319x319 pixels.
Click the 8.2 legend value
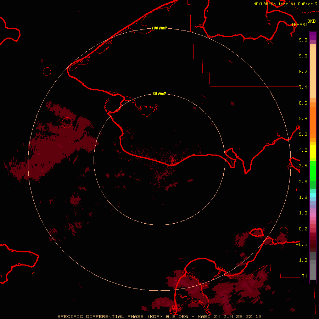pos(303,72)
